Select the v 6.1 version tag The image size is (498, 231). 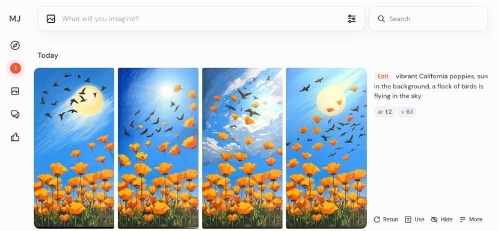[407, 112]
